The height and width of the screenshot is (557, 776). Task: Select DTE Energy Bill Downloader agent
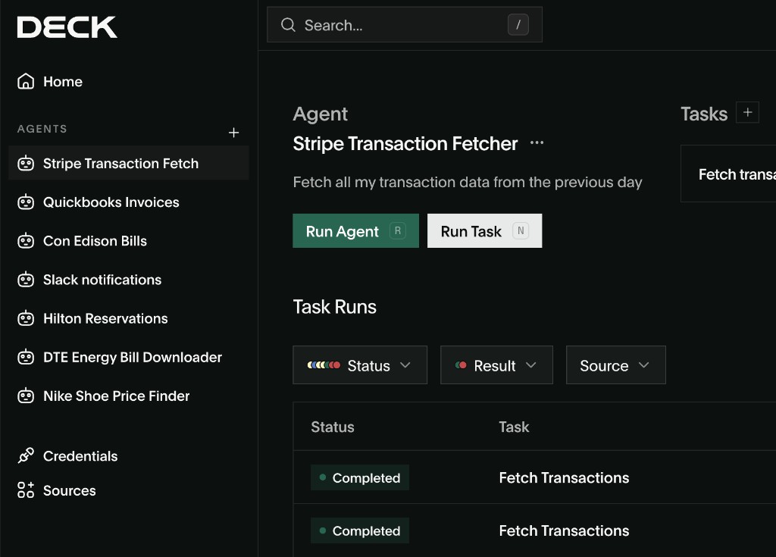click(133, 357)
